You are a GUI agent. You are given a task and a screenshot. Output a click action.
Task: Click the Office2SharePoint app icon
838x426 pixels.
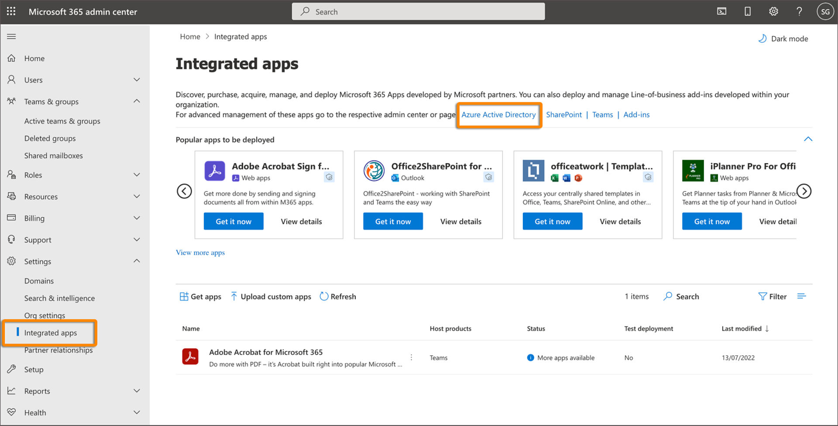coord(374,170)
